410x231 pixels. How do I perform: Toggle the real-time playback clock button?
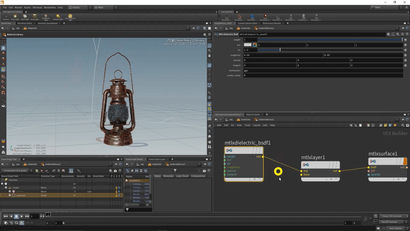click(x=22, y=223)
